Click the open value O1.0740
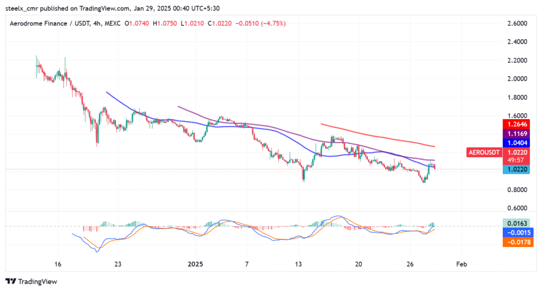 137,23
